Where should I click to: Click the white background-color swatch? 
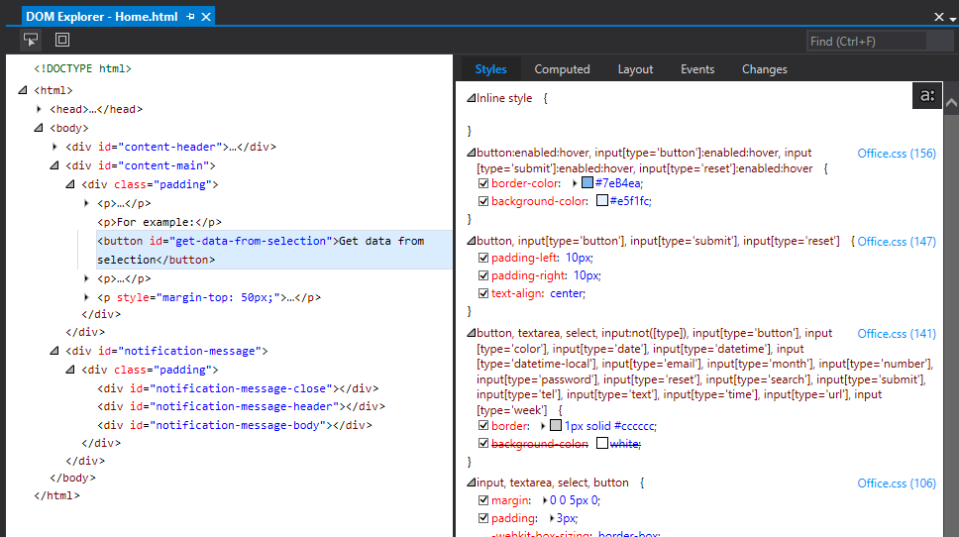pos(601,443)
